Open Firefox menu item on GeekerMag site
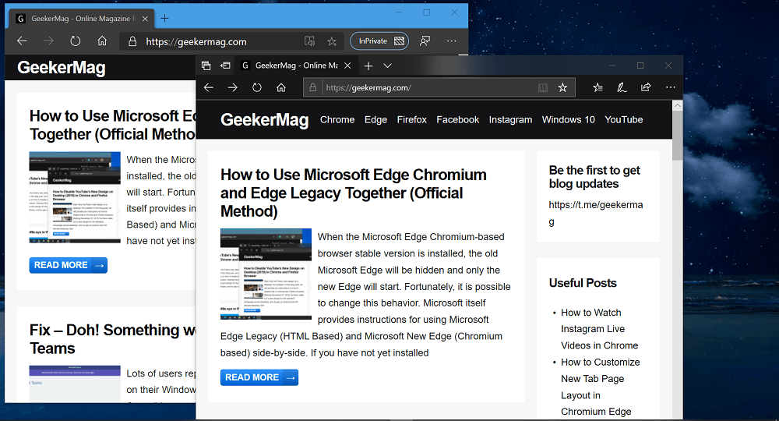Image resolution: width=779 pixels, height=421 pixels. pos(412,120)
